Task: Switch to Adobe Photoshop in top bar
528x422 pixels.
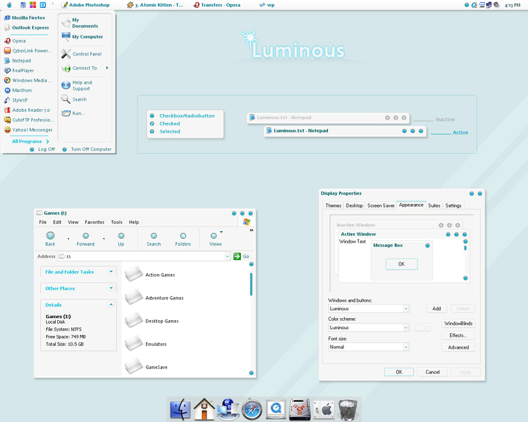Action: click(x=86, y=5)
